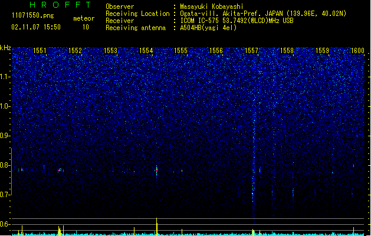Click the 1556 time axis marker
371x236 pixels.
click(216, 50)
